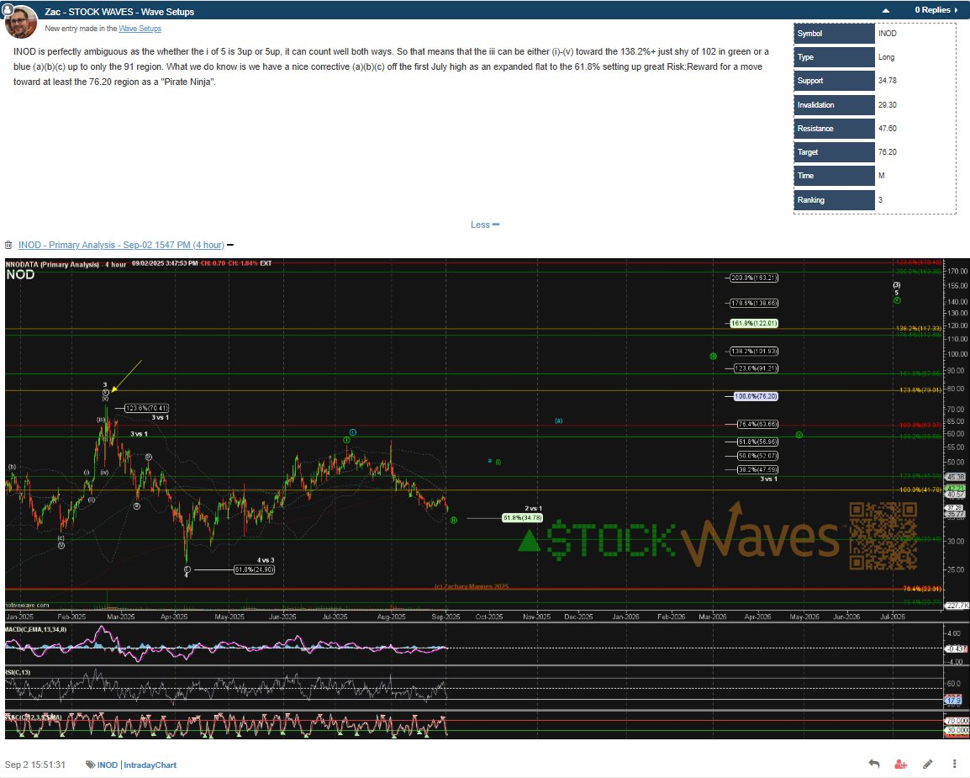Expand the 0 Replies section

click(x=936, y=10)
